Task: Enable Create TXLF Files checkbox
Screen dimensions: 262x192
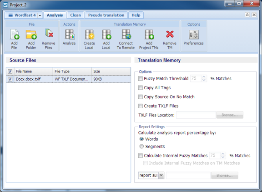Action: pyautogui.click(x=141, y=106)
